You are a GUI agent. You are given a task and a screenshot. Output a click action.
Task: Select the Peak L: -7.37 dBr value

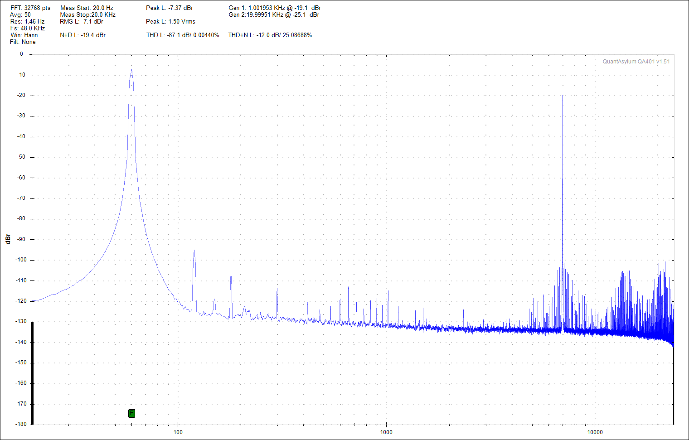pyautogui.click(x=170, y=8)
